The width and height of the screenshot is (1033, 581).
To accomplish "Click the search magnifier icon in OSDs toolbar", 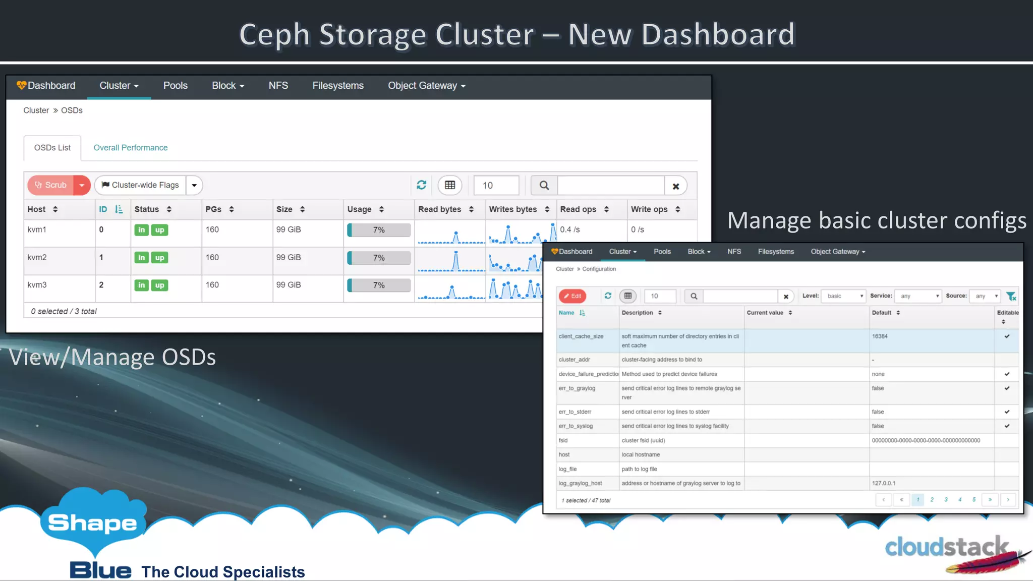I will [544, 185].
